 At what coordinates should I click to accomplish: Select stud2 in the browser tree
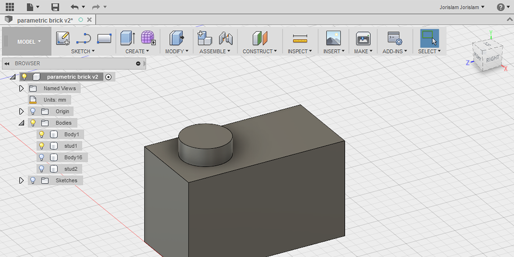[x=71, y=169]
